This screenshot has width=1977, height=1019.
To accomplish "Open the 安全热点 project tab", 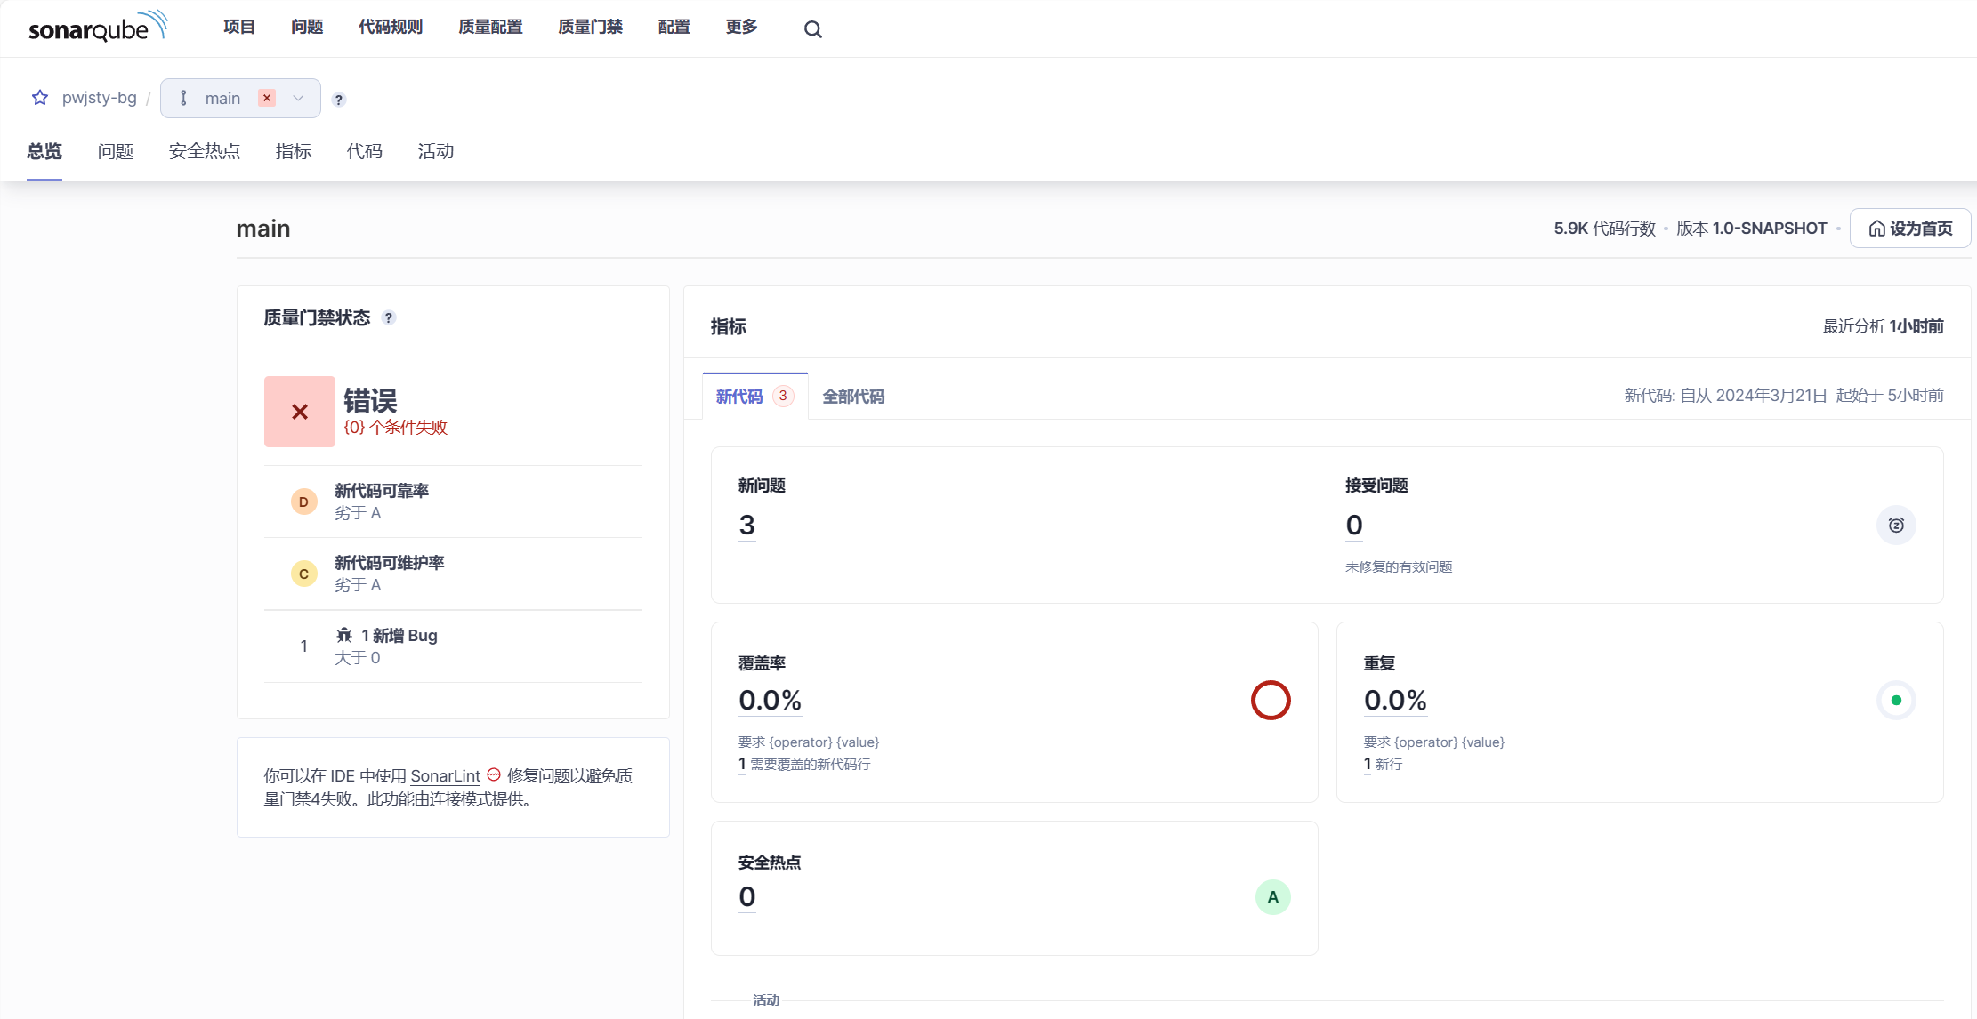I will 204,152.
